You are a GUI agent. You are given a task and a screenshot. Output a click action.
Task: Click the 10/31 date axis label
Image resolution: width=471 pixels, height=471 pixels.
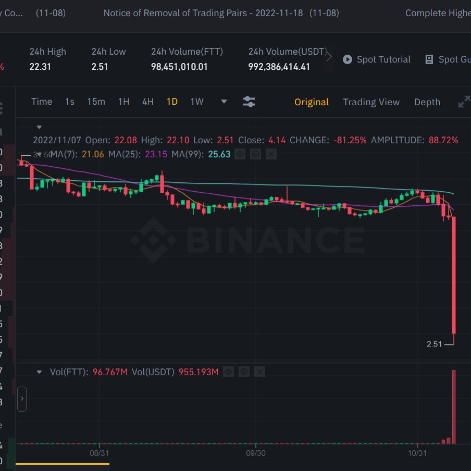coord(417,453)
